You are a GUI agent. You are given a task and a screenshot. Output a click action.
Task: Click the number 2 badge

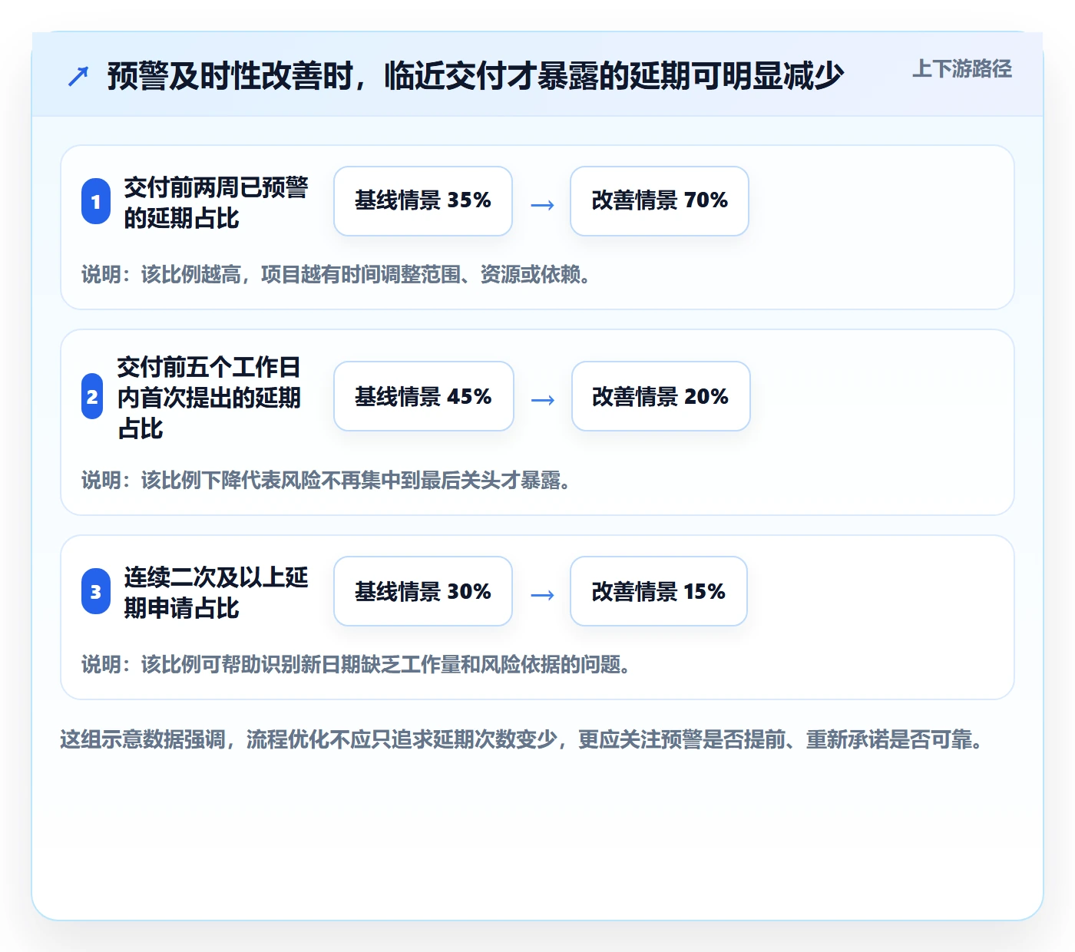[92, 396]
